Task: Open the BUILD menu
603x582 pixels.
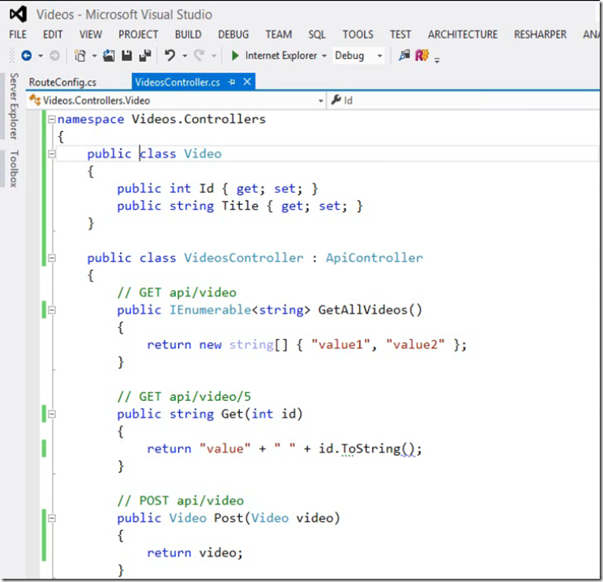Action: (x=188, y=35)
